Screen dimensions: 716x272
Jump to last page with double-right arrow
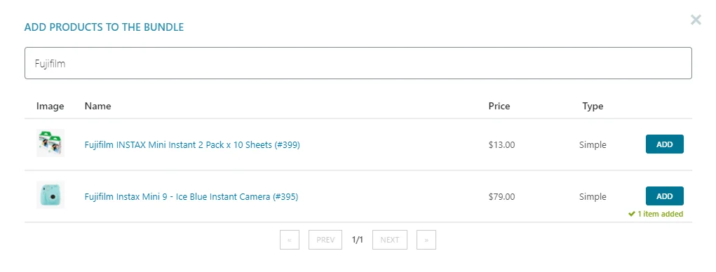[426, 240]
